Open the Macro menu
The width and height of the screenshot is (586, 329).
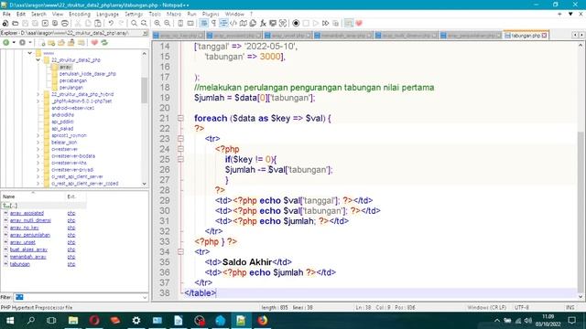point(174,15)
